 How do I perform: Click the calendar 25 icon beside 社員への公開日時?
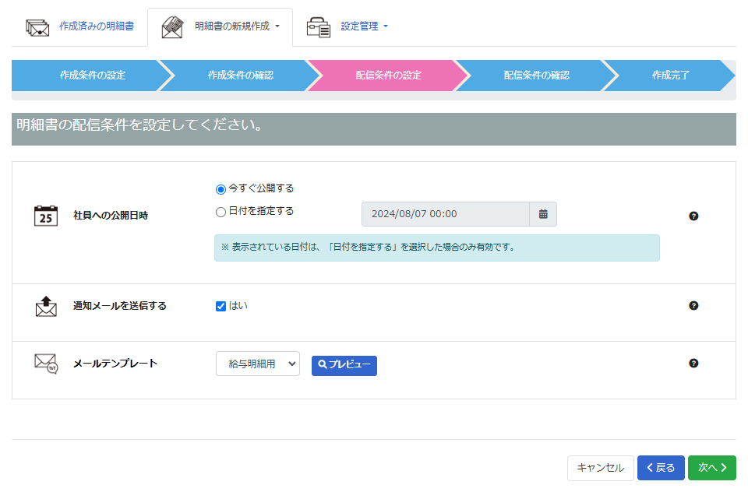(46, 216)
